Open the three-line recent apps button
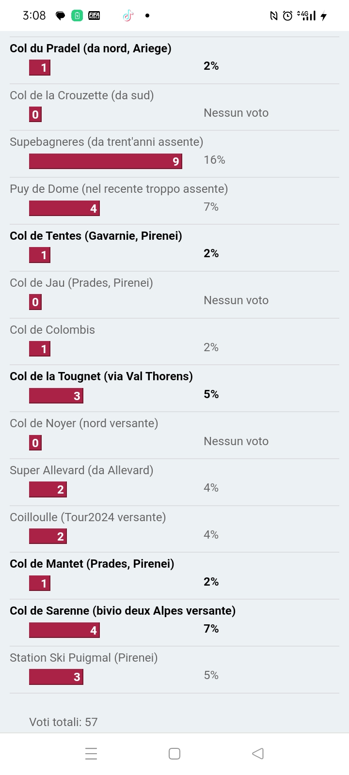 coord(91,754)
